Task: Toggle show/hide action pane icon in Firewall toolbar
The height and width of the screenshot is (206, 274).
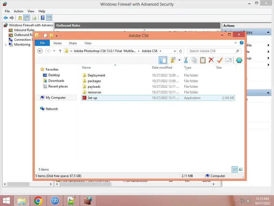Action: point(49,18)
